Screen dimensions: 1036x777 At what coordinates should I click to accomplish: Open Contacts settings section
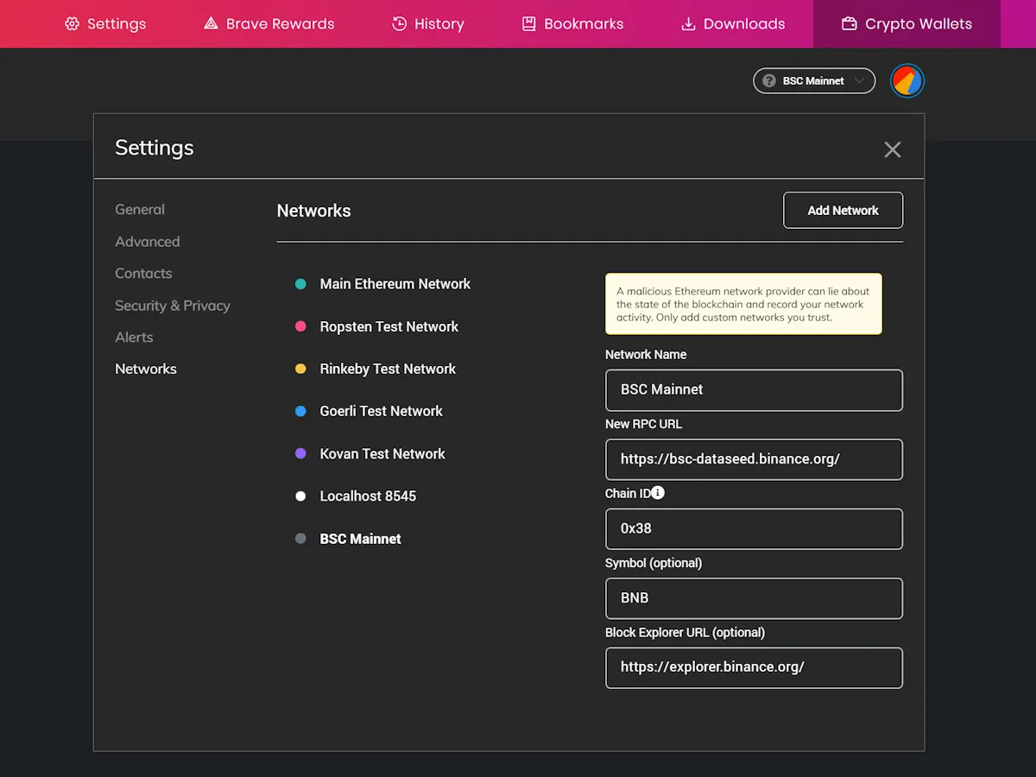143,274
